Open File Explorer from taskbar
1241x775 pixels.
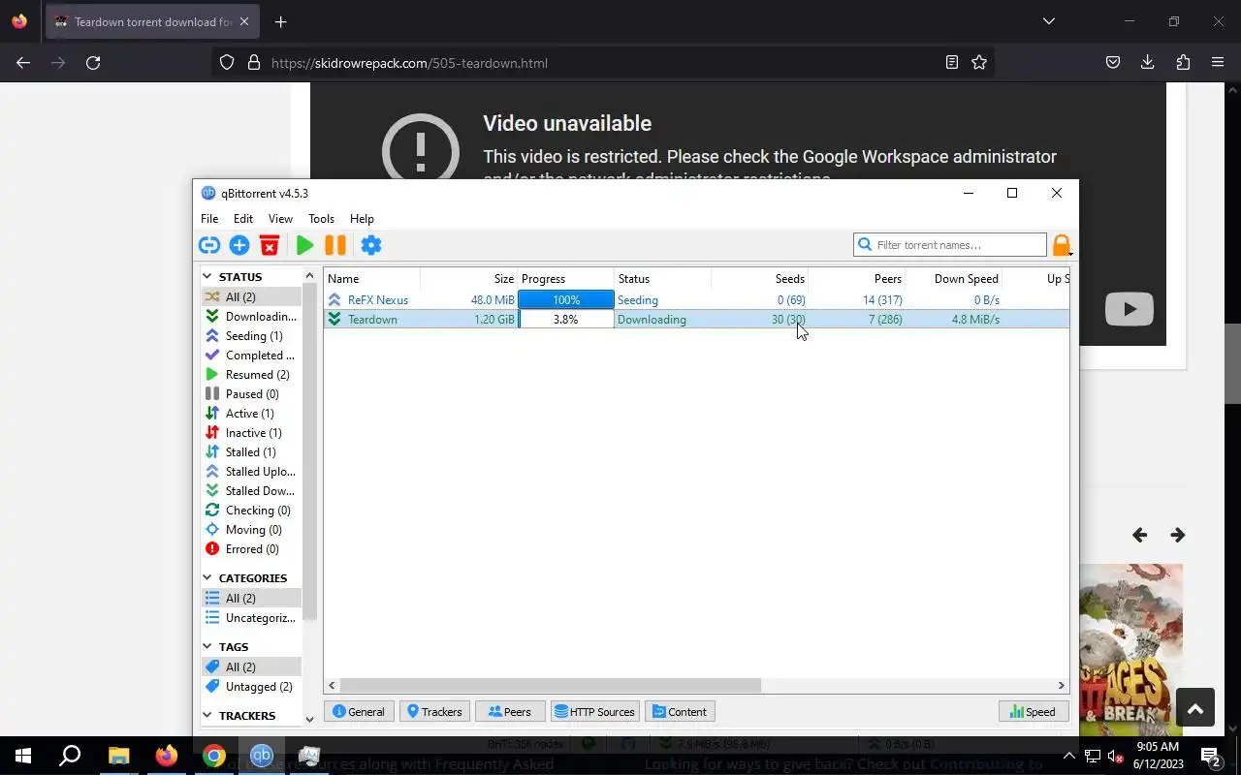click(x=118, y=756)
